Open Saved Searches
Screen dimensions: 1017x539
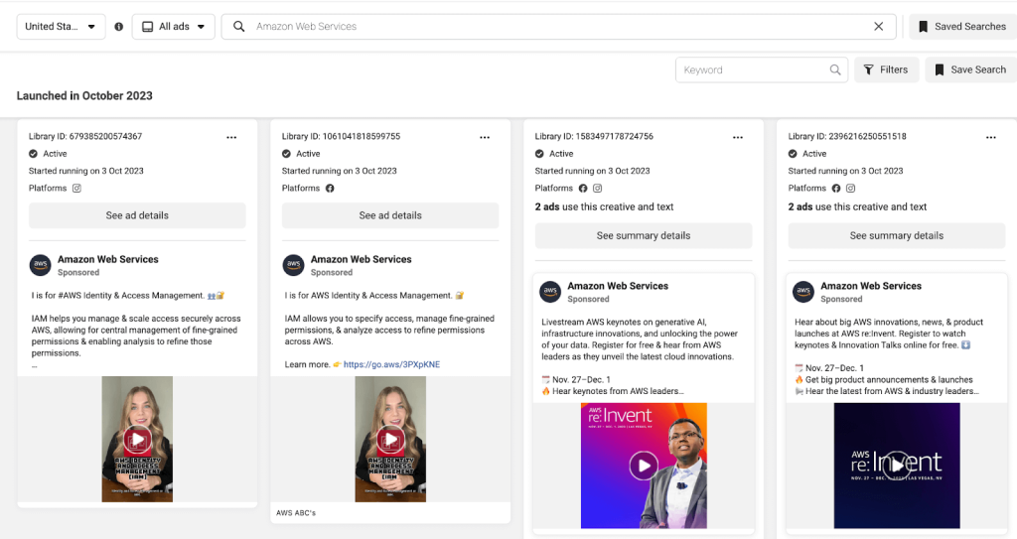pyautogui.click(x=962, y=27)
